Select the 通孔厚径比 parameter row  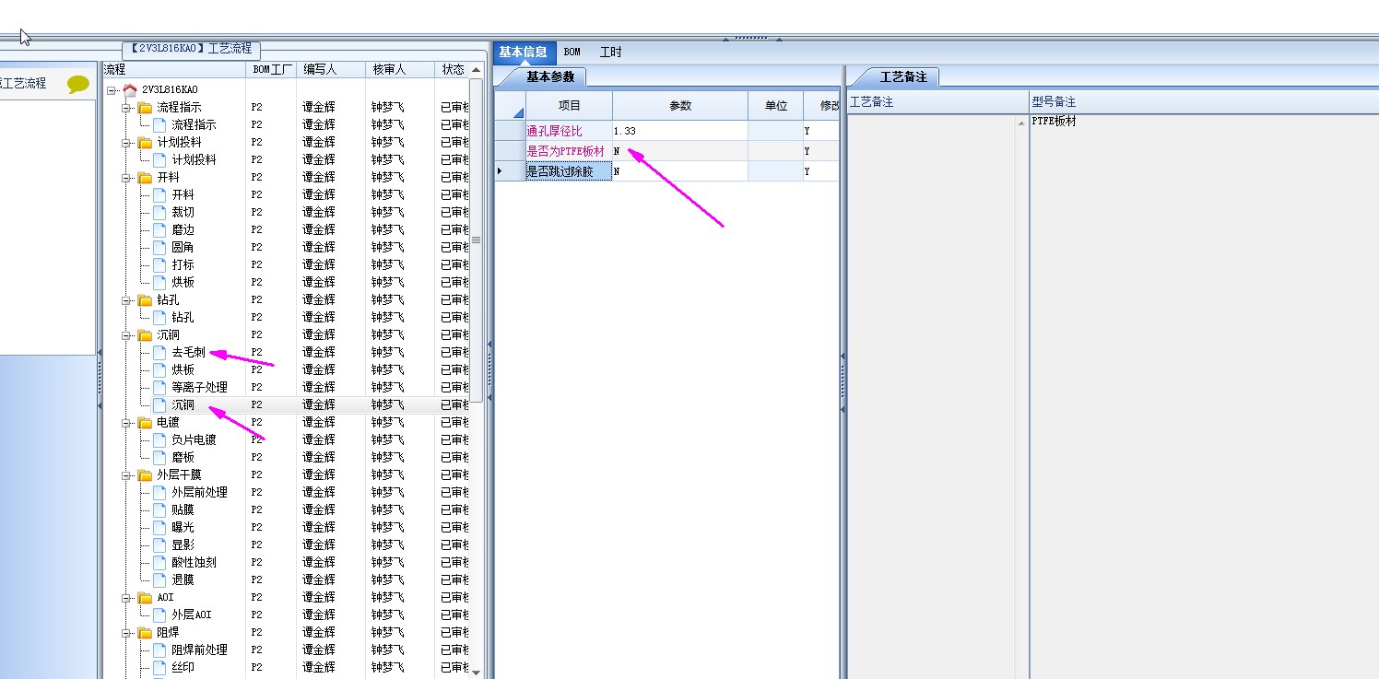click(668, 131)
